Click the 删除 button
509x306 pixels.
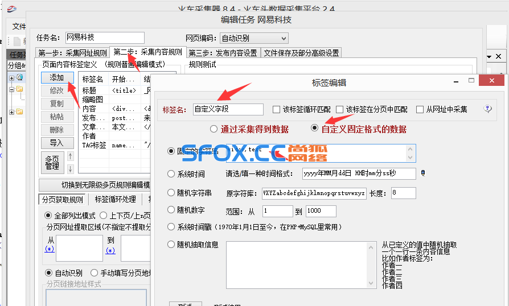coord(57,130)
